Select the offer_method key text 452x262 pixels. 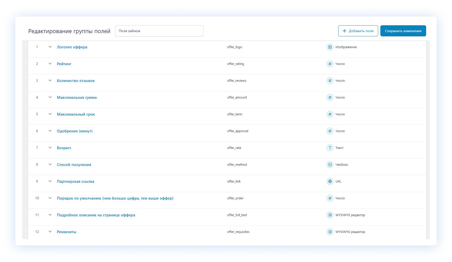237,165
